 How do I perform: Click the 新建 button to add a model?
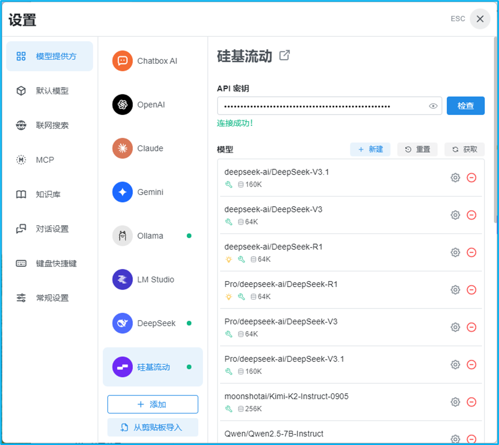tap(370, 149)
